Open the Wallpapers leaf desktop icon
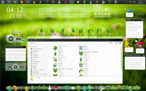 coord(108,30)
